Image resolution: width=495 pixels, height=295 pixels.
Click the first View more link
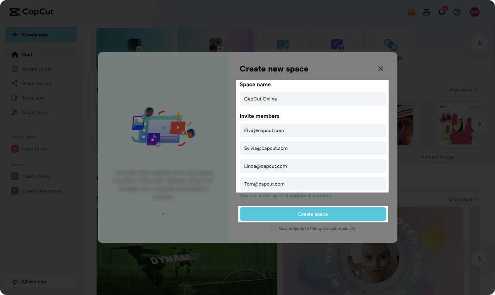tap(463, 90)
